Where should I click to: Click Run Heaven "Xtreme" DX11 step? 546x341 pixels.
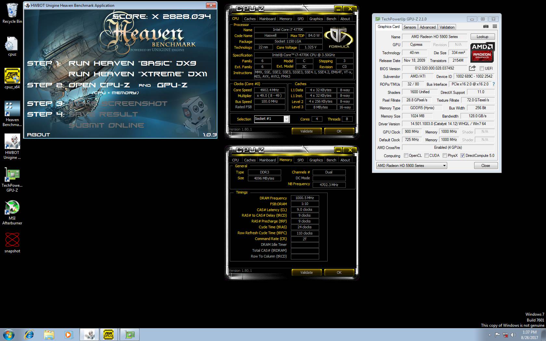click(137, 74)
